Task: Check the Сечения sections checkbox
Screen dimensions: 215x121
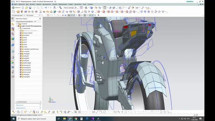Action: tap(18, 24)
